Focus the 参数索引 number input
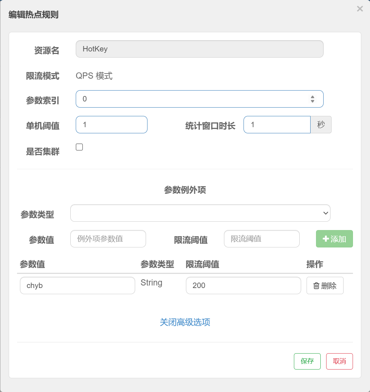Image resolution: width=370 pixels, height=392 pixels. [200, 99]
